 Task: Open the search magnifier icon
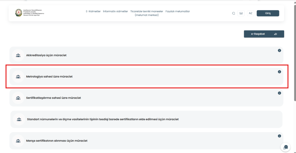(234, 13)
